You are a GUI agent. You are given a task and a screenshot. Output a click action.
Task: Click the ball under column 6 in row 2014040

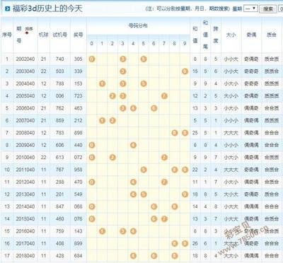154,206
